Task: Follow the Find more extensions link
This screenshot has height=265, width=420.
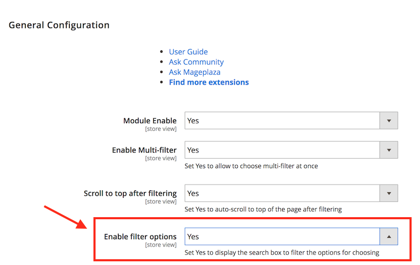Action: point(209,83)
